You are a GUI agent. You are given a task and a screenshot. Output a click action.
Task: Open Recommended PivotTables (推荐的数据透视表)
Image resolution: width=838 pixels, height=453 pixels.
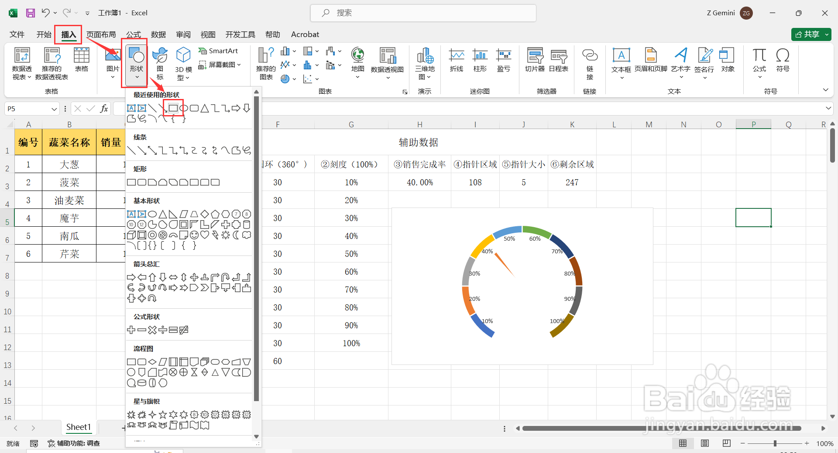(52, 64)
